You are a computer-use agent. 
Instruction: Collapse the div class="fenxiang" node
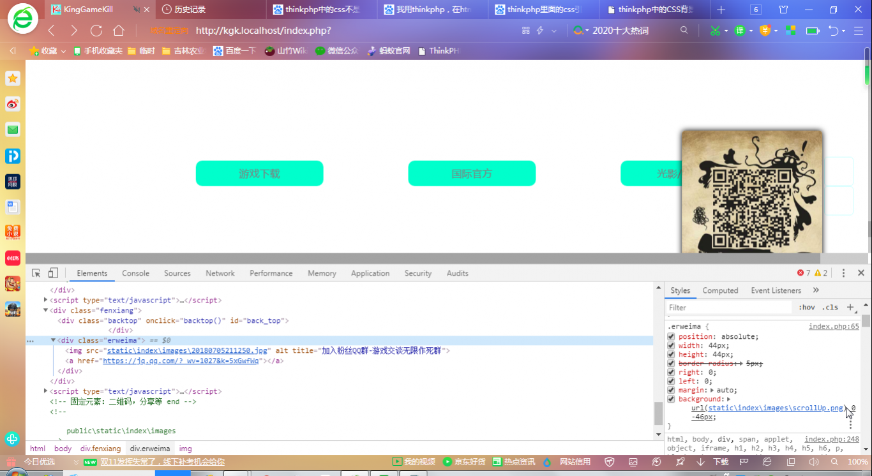point(45,310)
